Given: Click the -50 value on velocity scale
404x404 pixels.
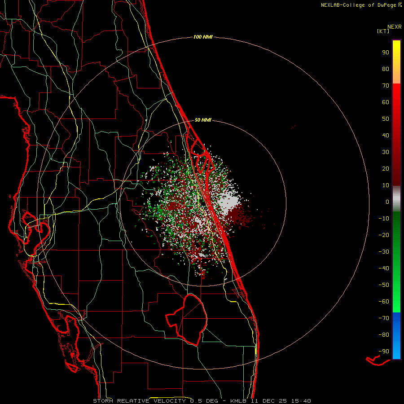Looking at the screenshot, I should 384,285.
